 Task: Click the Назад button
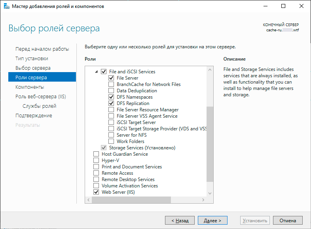coord(180,220)
